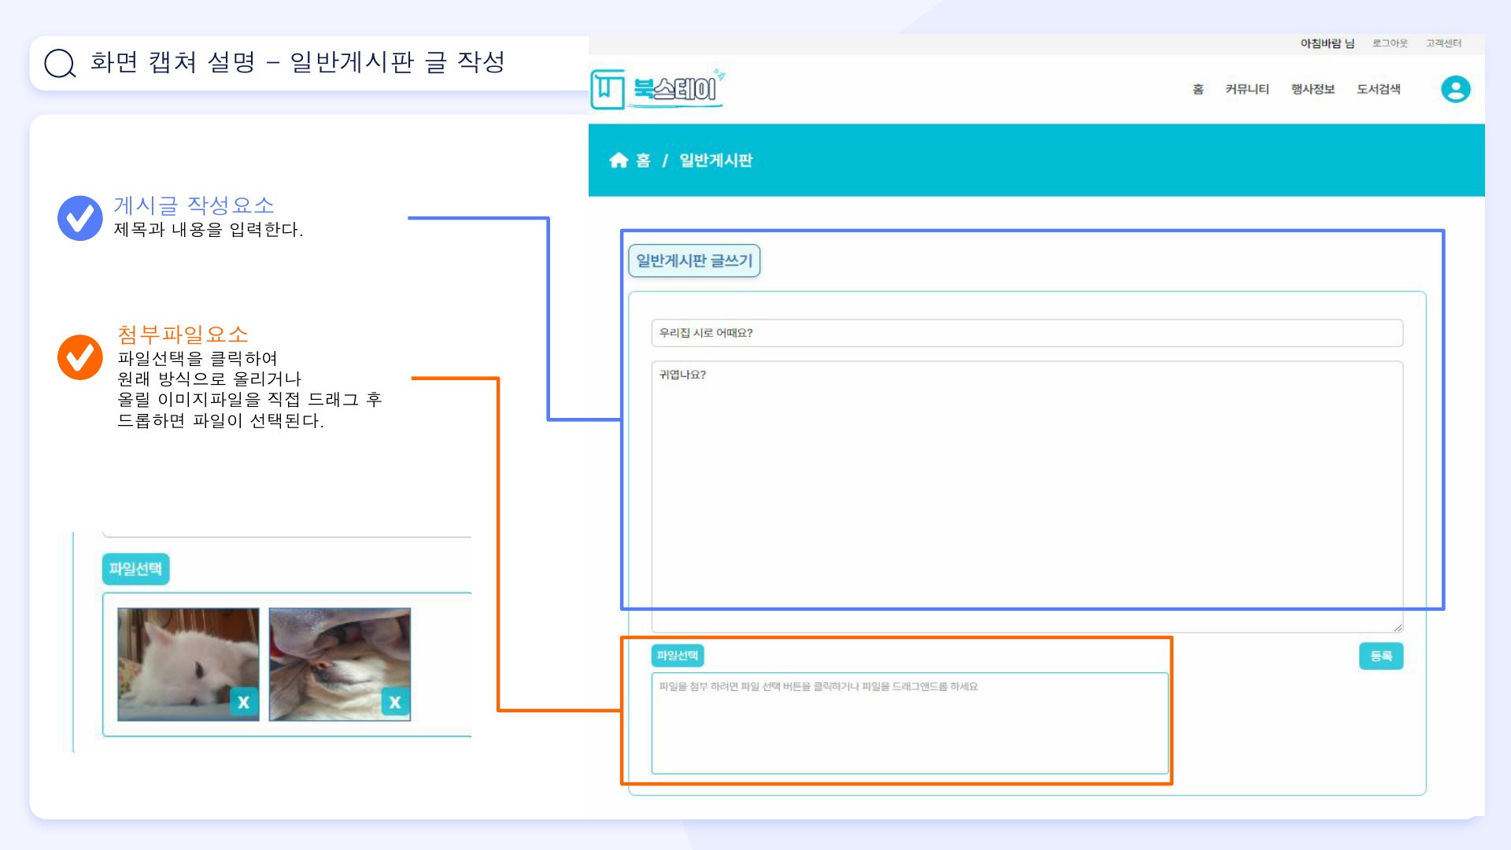This screenshot has width=1511, height=850.
Task: Click the user profile avatar icon
Action: [1455, 89]
